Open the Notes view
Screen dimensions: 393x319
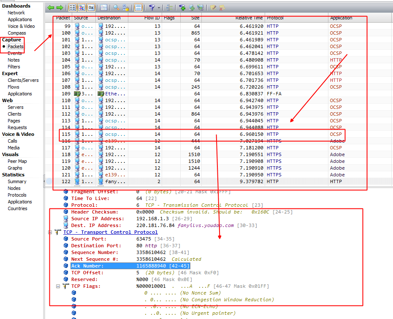tap(14, 60)
